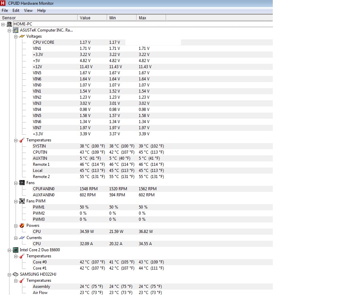Click the SAMSUNG HD322HJ hard drive icon
The image size is (347, 295).
16,274
